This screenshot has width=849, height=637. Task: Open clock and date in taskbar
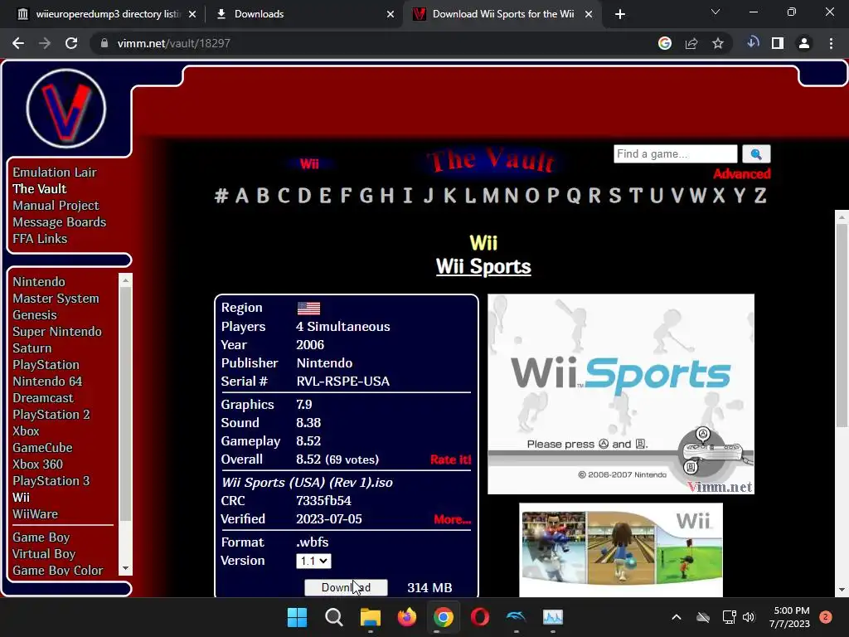(x=789, y=617)
